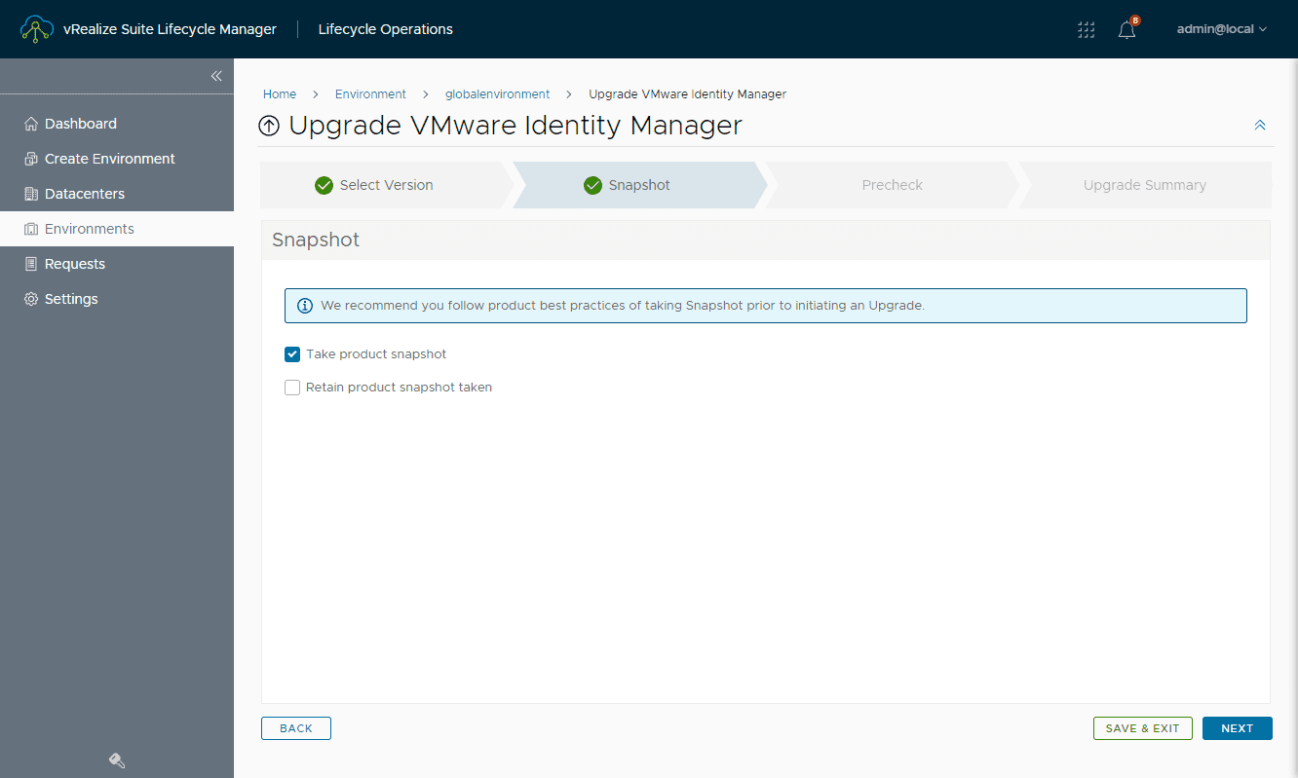
Task: Click the BACK button
Action: click(296, 728)
